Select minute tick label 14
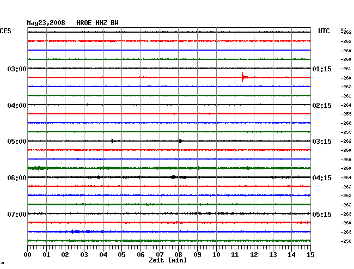Screen dimensions: 354x269 tap(292, 255)
